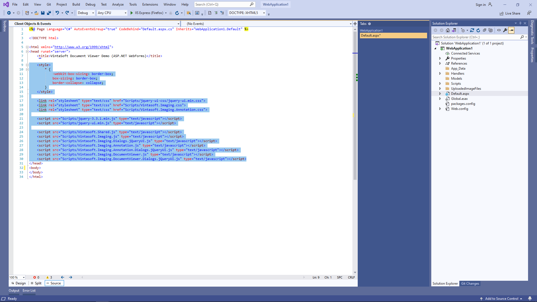Collapse All items in Solution Explorer
This screenshot has width=537, height=302.
click(x=485, y=30)
